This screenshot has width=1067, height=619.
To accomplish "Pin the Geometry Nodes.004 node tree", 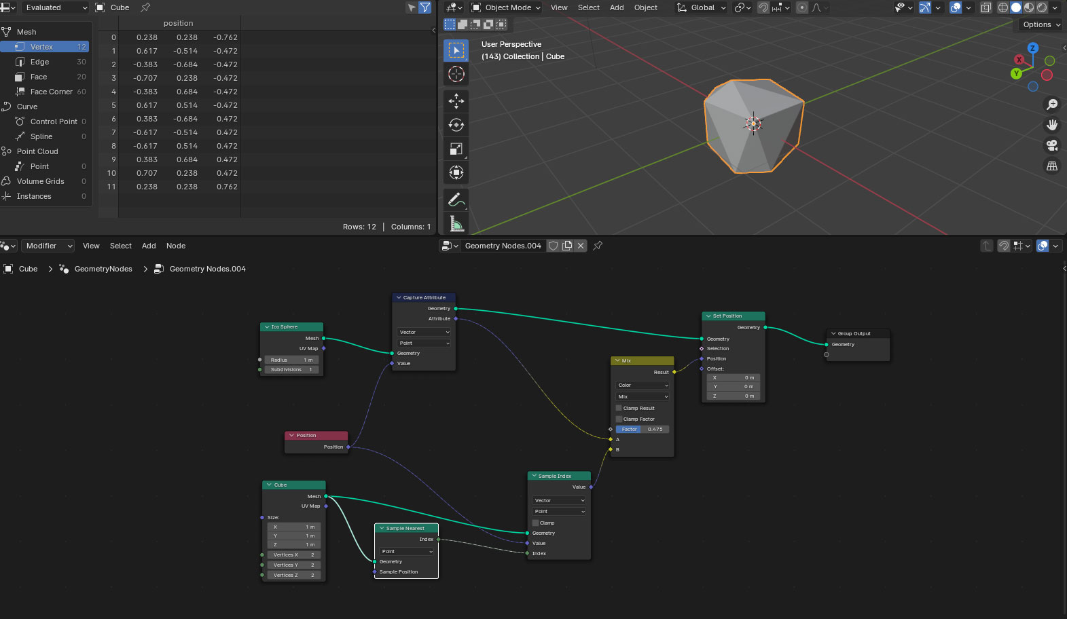I will click(x=598, y=246).
